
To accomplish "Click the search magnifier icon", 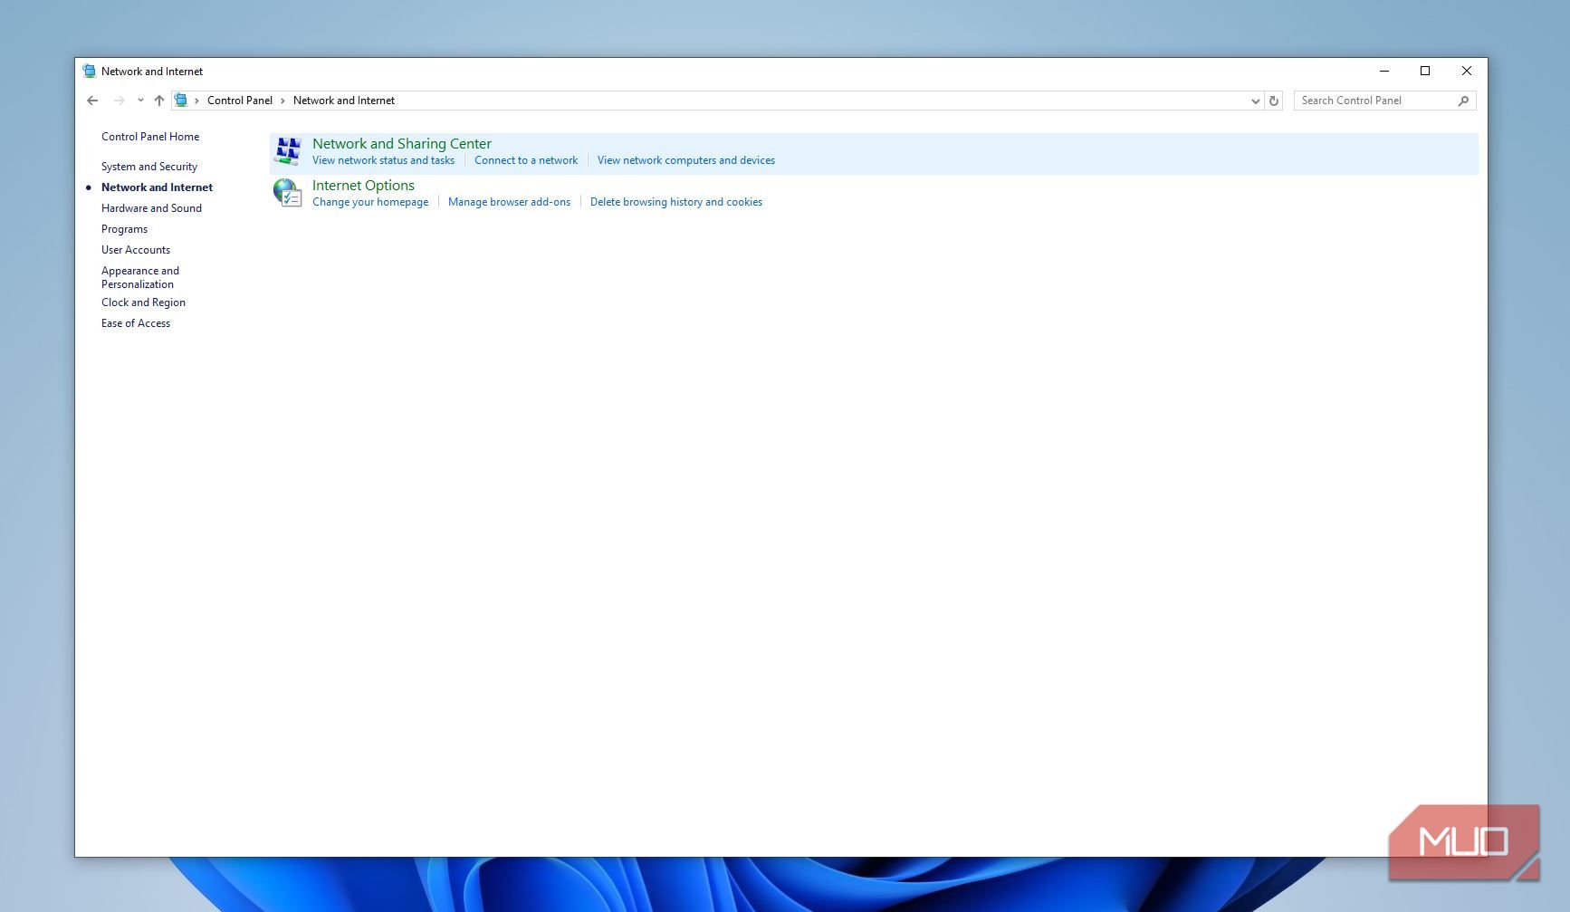I will 1463,101.
